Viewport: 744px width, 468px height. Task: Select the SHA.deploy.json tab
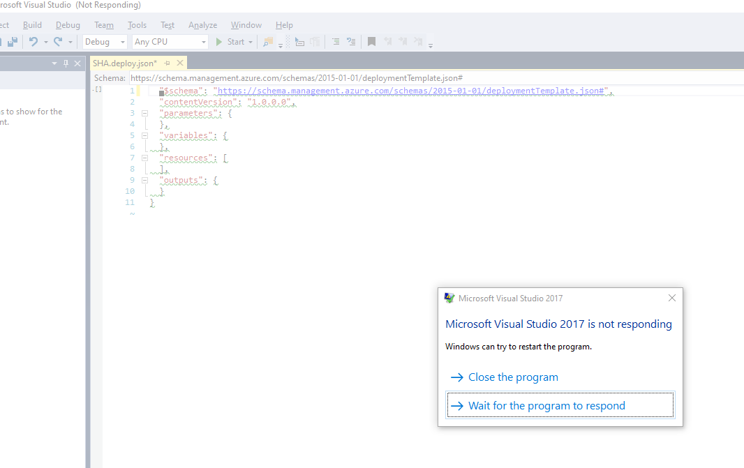pyautogui.click(x=126, y=62)
